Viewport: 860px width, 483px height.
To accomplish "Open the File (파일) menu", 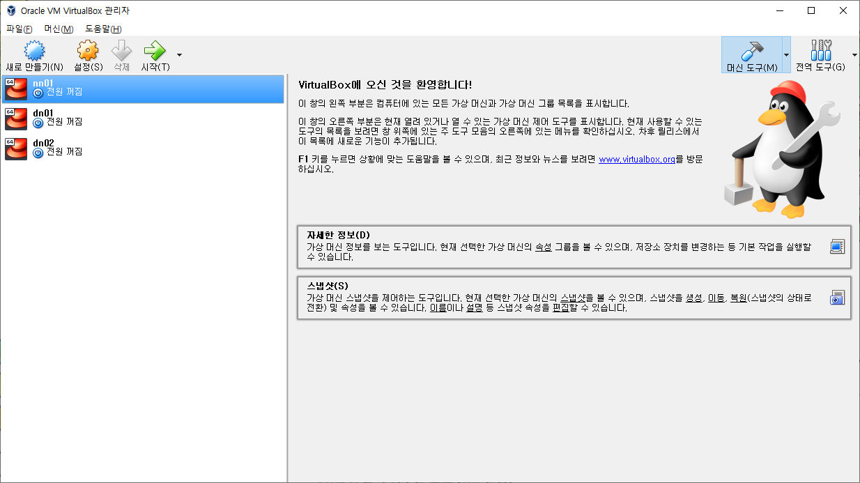I will coord(19,29).
